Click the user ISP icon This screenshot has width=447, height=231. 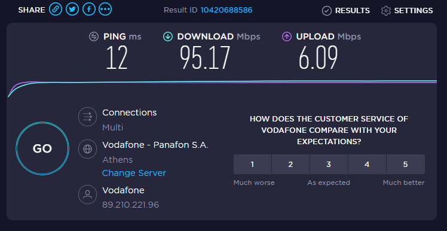coord(87,194)
